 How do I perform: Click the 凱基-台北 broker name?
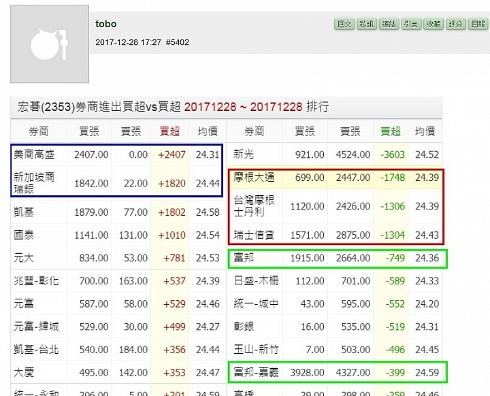point(36,350)
